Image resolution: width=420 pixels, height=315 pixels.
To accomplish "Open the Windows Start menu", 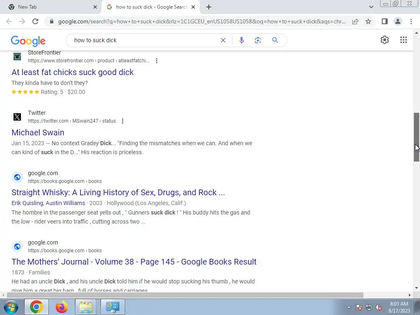I will click(11, 307).
